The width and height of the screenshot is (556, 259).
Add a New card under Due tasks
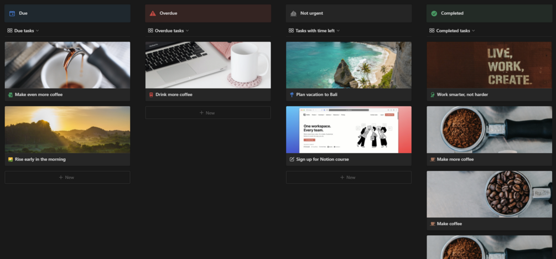[67, 178]
